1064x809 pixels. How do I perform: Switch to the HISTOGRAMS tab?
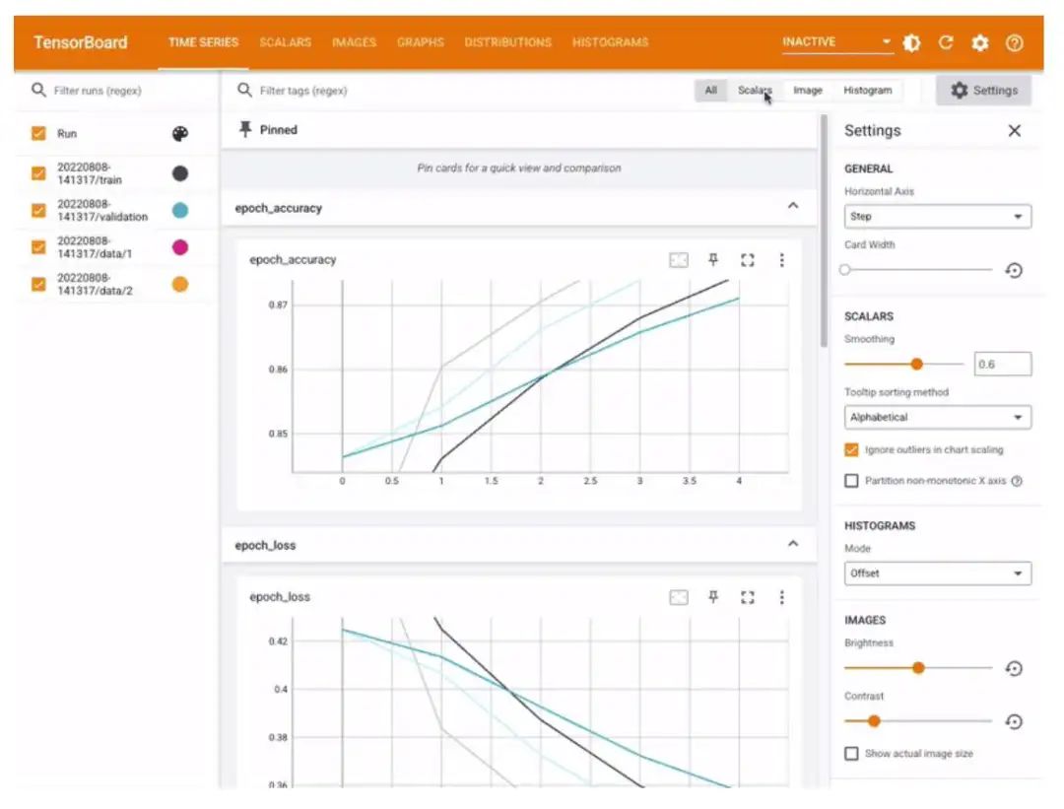(x=610, y=43)
